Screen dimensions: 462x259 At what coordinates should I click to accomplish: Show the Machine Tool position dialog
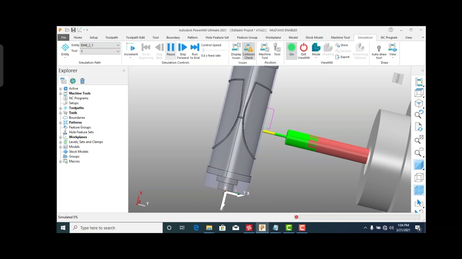click(265, 51)
